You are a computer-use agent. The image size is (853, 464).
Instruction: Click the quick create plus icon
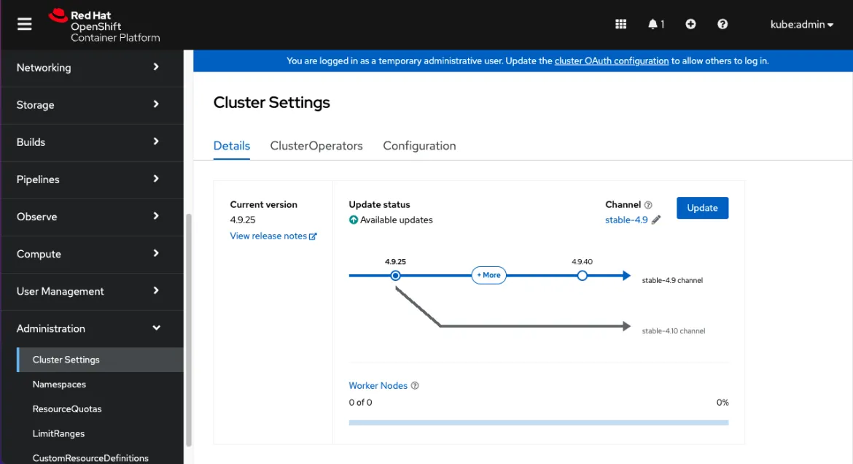(x=690, y=24)
